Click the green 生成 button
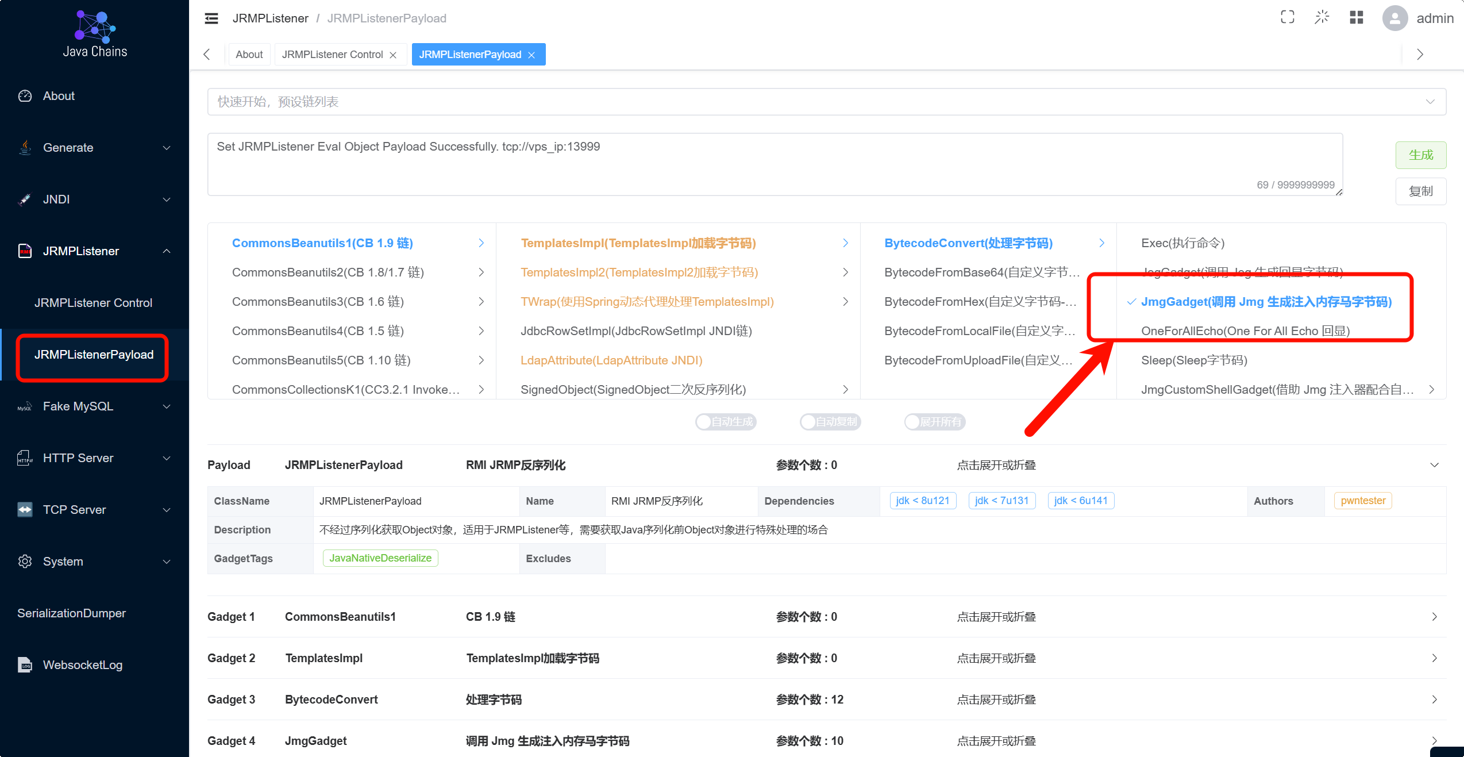Image resolution: width=1464 pixels, height=757 pixels. [x=1420, y=155]
